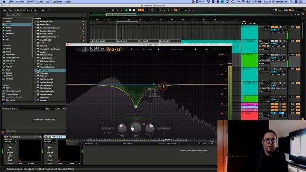Viewport: 306px width, 172px height.
Task: Click the volume icon in menu bar
Action: 248,2
